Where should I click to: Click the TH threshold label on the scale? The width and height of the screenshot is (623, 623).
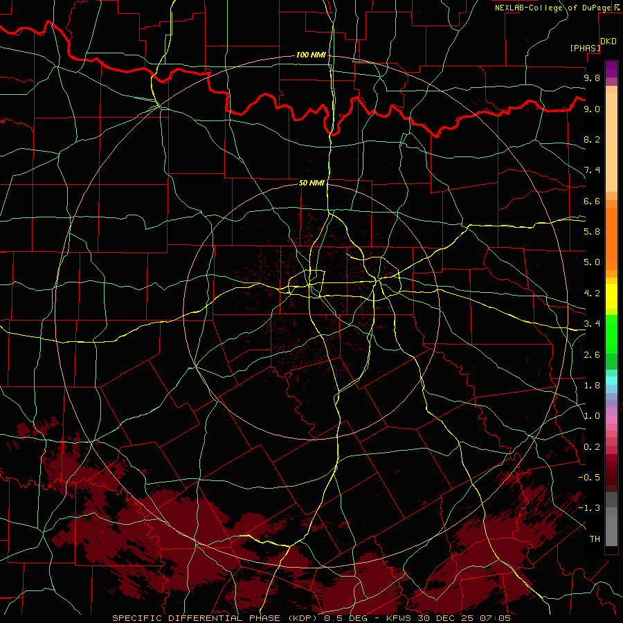(x=595, y=539)
